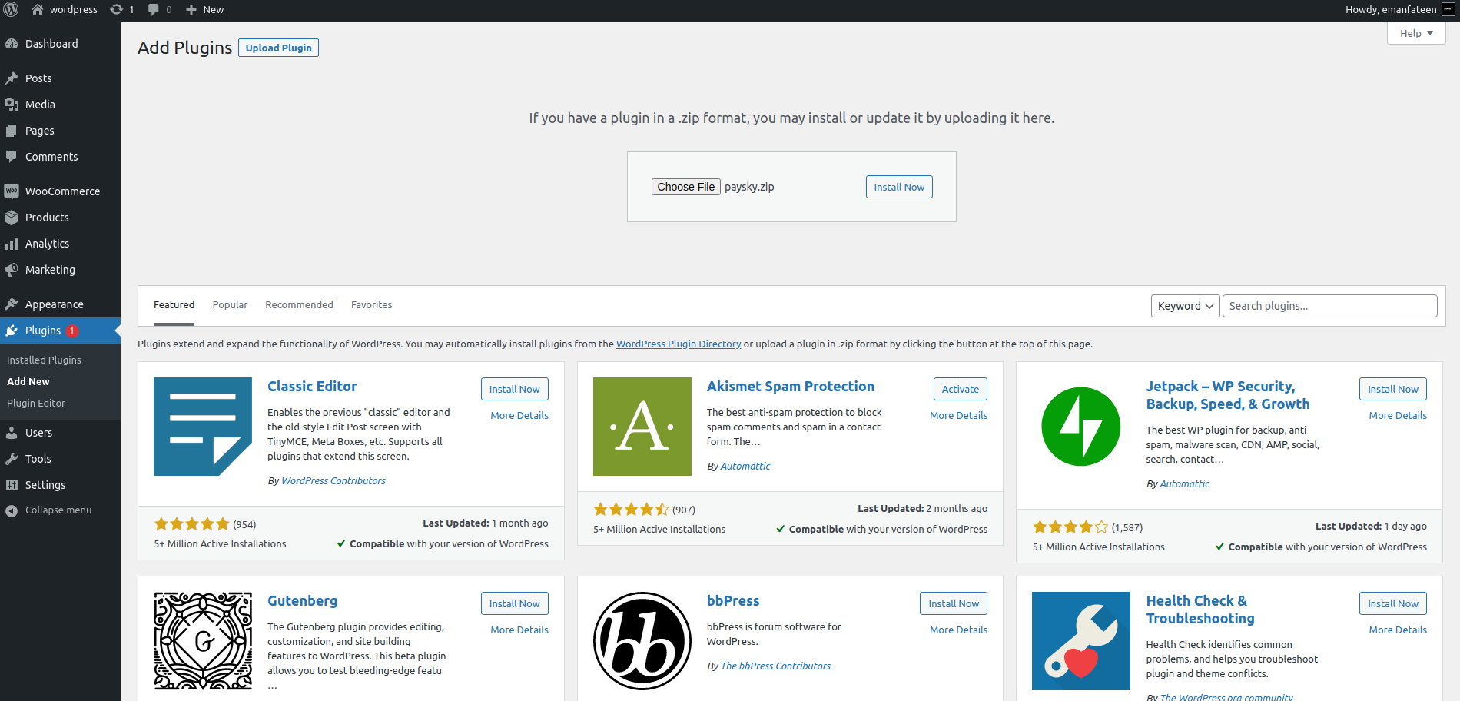Switch to the Favorites tab
1460x701 pixels.
click(371, 305)
